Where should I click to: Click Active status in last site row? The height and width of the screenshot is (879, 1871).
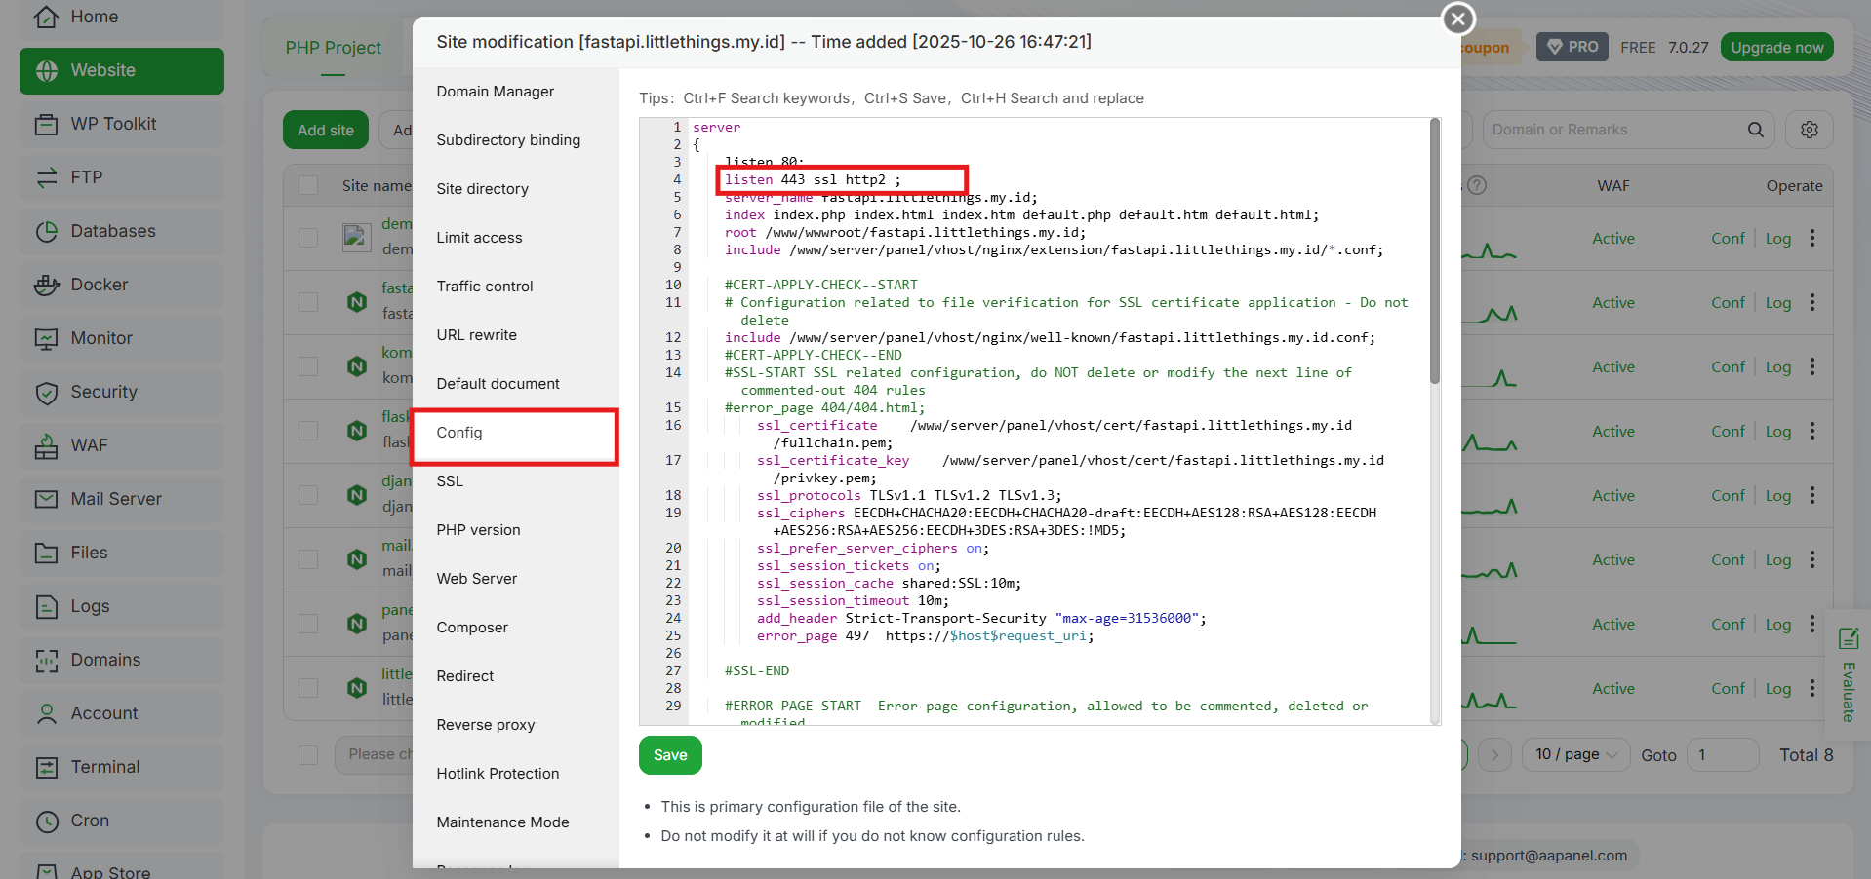(x=1613, y=688)
